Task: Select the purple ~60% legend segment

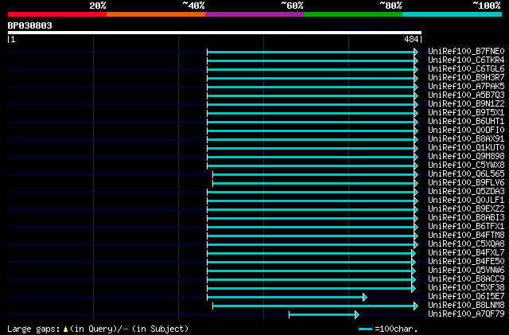Action: click(x=254, y=14)
